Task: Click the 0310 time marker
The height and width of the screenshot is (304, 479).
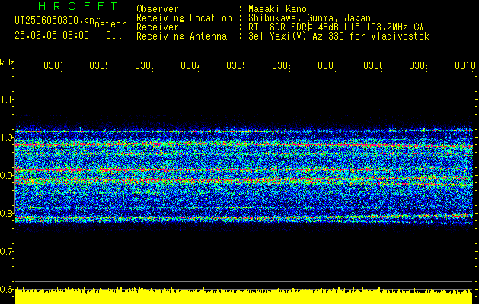Action: [465, 65]
